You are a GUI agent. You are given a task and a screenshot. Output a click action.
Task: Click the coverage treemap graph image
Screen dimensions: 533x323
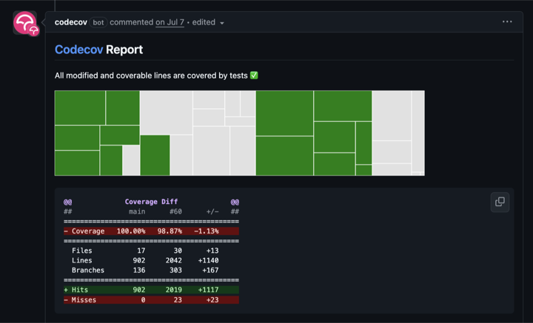pos(239,133)
